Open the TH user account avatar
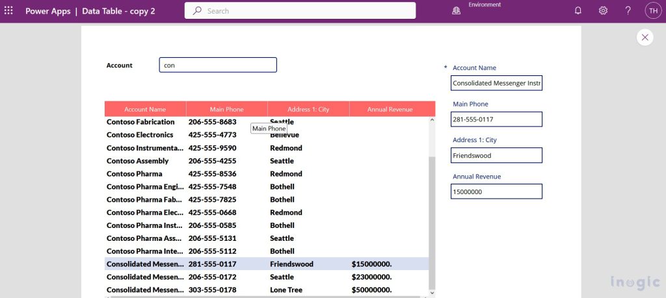 (652, 11)
